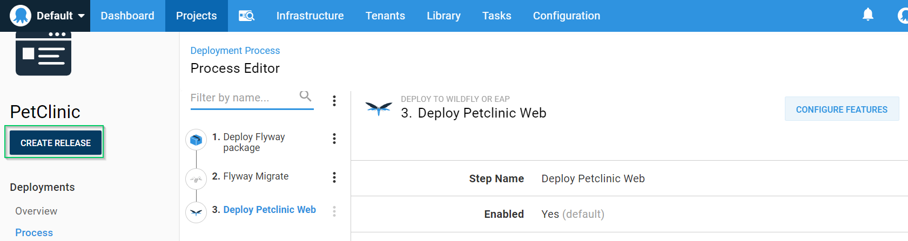Open the search projects icon in navbar
This screenshot has width=908, height=241.
point(246,16)
